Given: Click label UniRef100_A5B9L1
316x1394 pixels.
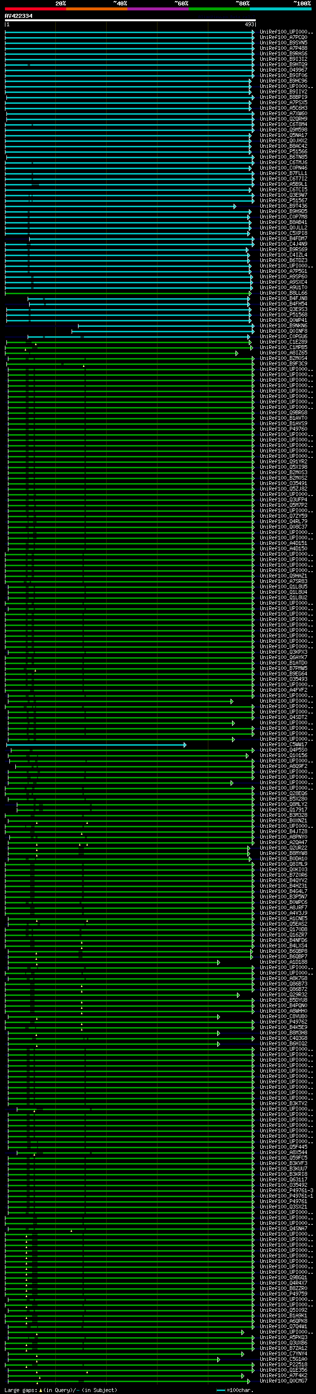Looking at the screenshot, I should (x=283, y=184).
